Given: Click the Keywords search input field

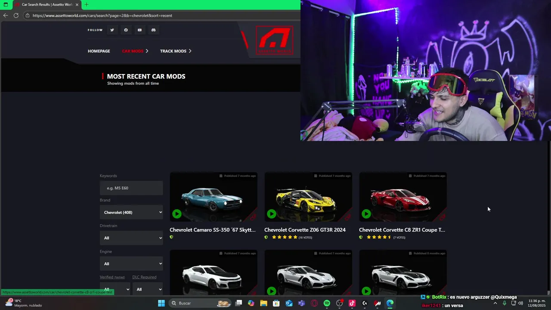Looking at the screenshot, I should tap(131, 188).
